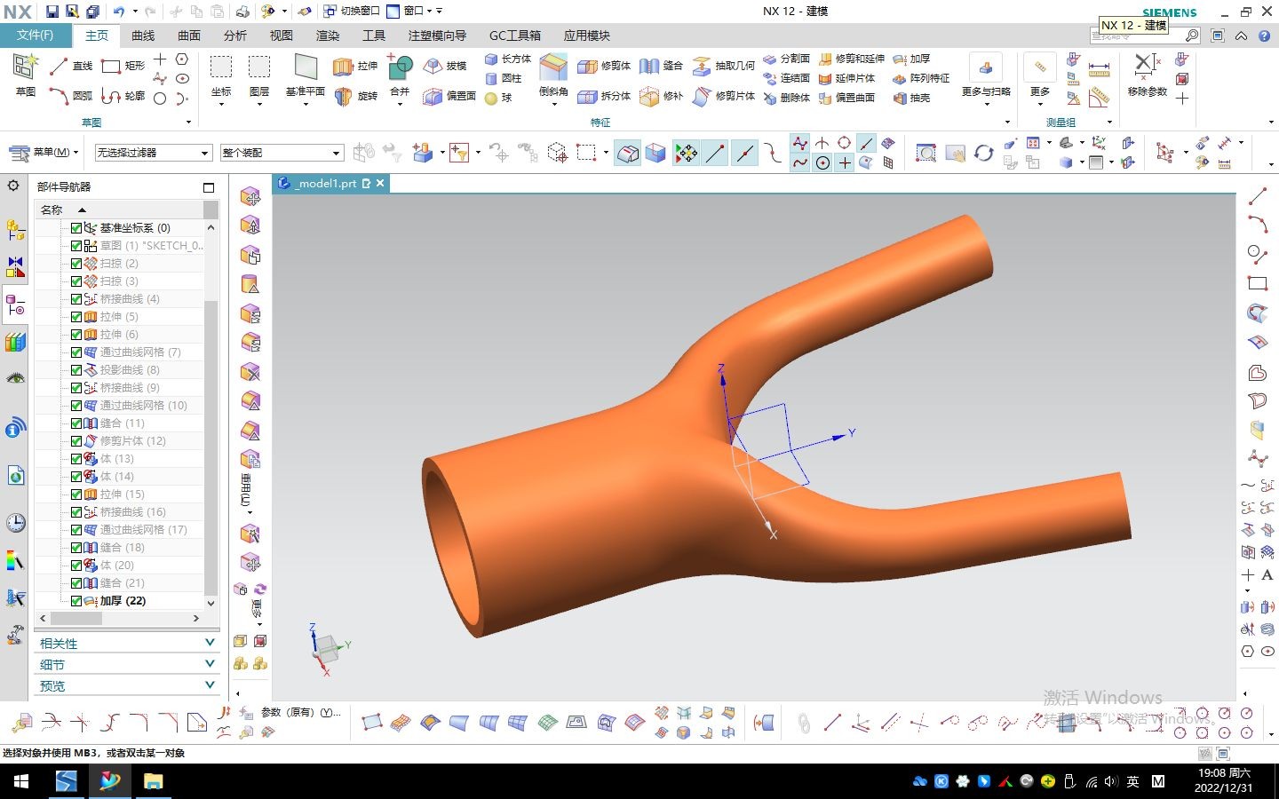
Task: Click the 分割面 divide face tool
Action: pos(787,59)
